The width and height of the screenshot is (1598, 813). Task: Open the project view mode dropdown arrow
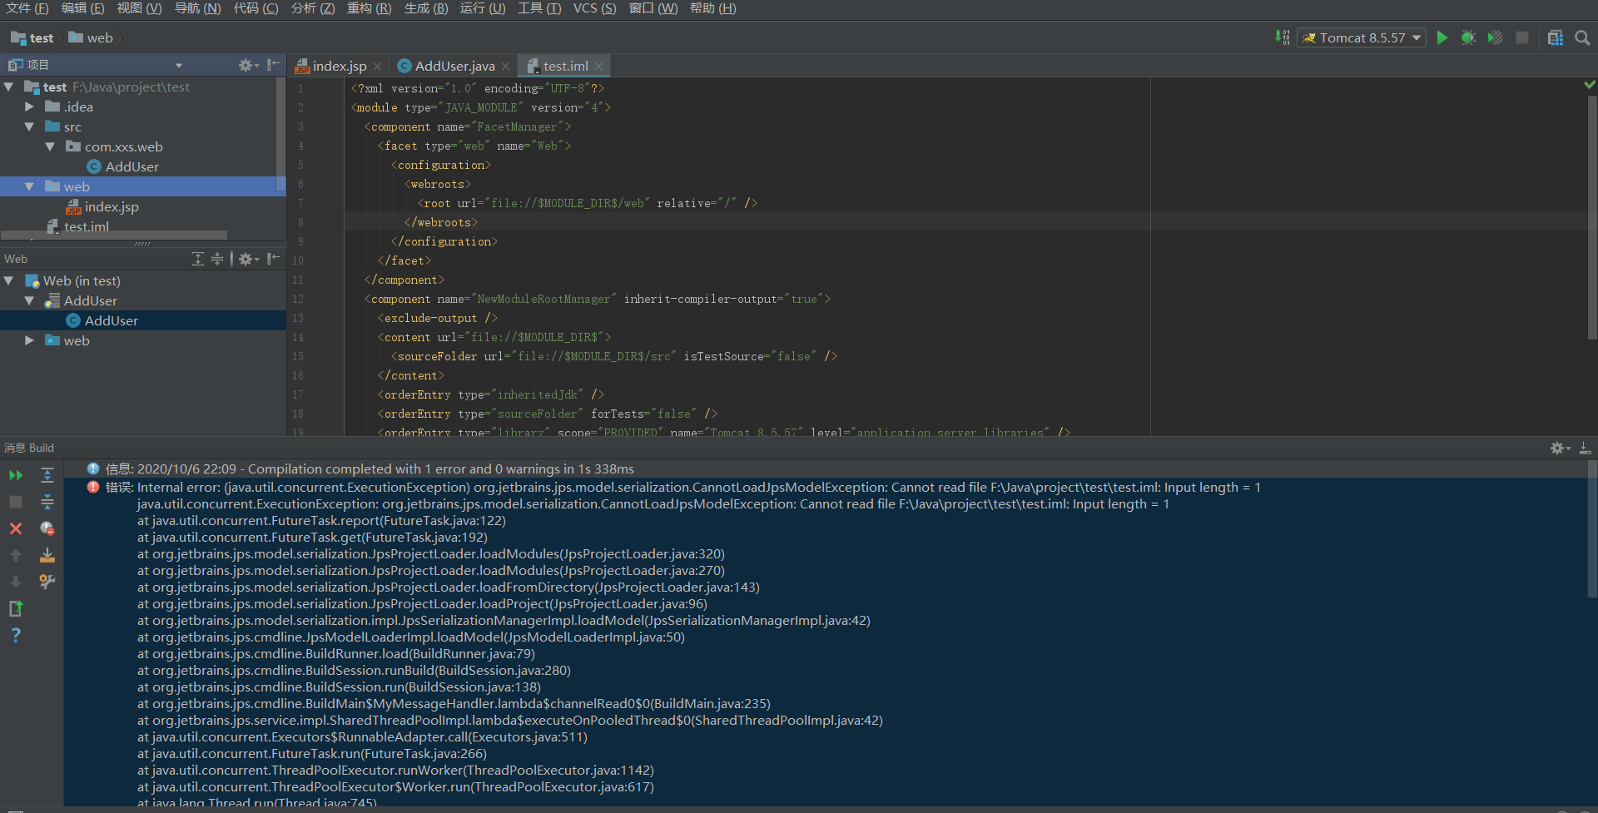coord(179,65)
